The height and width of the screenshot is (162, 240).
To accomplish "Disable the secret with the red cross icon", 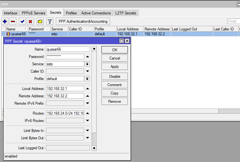I will 31,21.
